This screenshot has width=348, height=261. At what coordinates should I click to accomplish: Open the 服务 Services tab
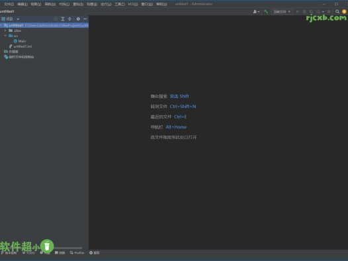[95, 253]
